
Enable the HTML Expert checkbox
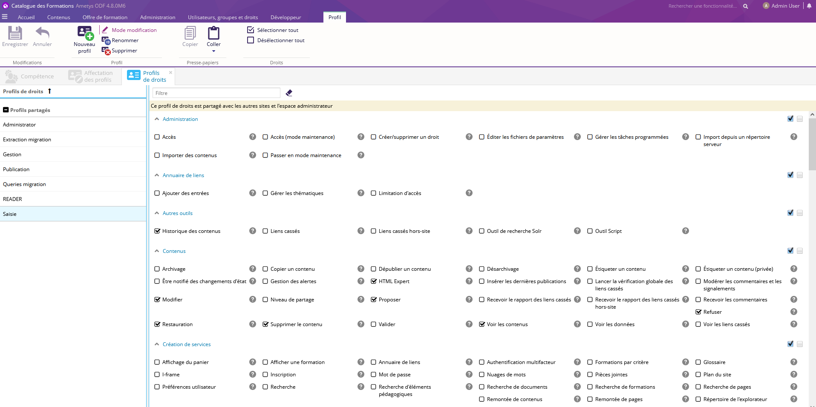374,281
